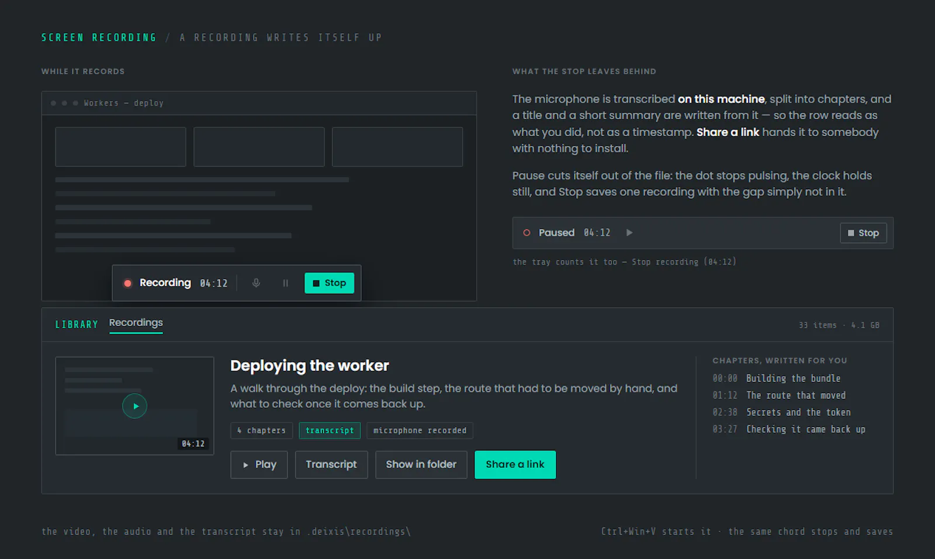The image size is (935, 559).
Task: Click the '.deixis\recordings\' footer note
Action: pos(359,532)
